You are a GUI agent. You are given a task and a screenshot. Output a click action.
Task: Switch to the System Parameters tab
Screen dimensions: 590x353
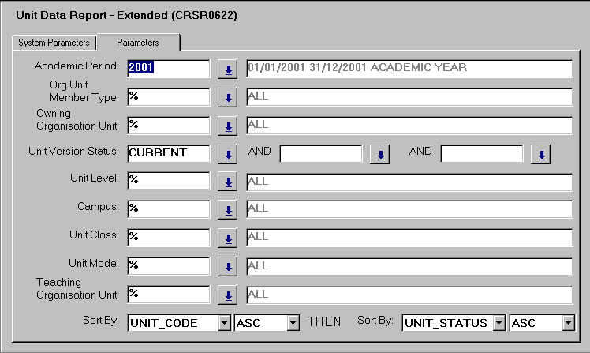54,43
